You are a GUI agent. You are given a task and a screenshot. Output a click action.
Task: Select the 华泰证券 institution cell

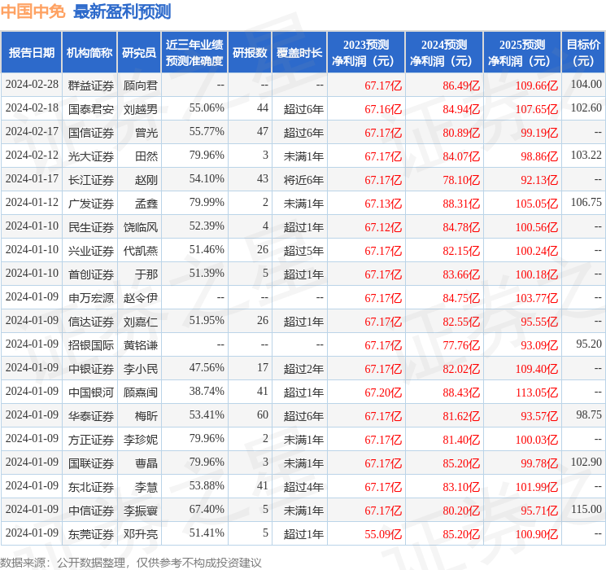(91, 416)
